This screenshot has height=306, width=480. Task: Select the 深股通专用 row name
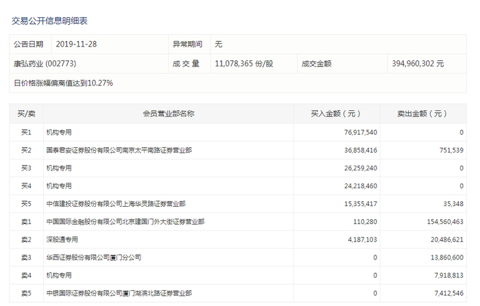click(x=62, y=239)
